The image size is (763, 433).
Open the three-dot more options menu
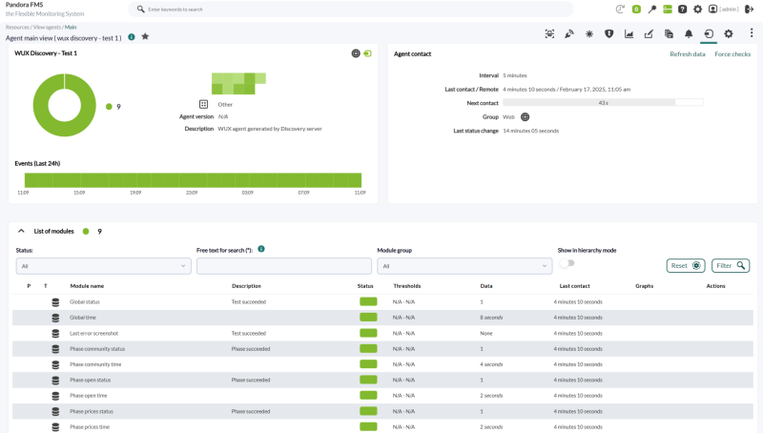[752, 32]
